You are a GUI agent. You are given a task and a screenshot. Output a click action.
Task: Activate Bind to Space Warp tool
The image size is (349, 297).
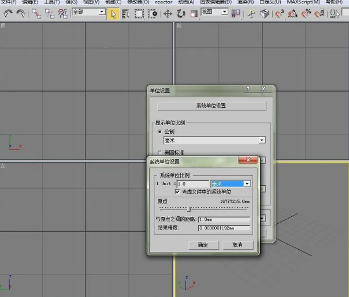(x=63, y=14)
